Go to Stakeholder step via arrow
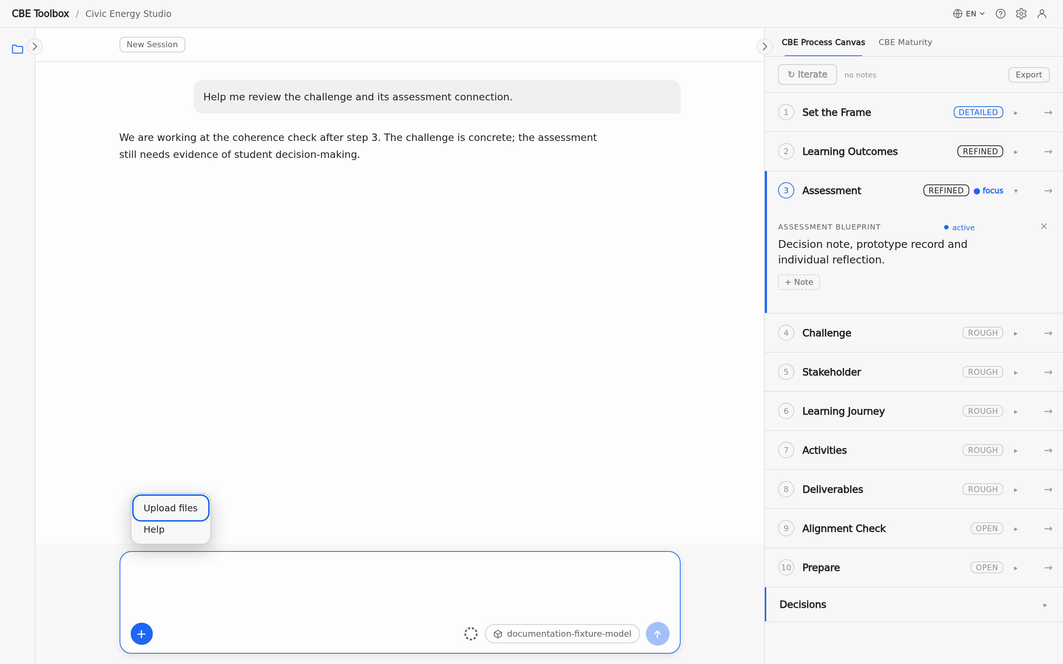The height and width of the screenshot is (664, 1063). tap(1048, 373)
